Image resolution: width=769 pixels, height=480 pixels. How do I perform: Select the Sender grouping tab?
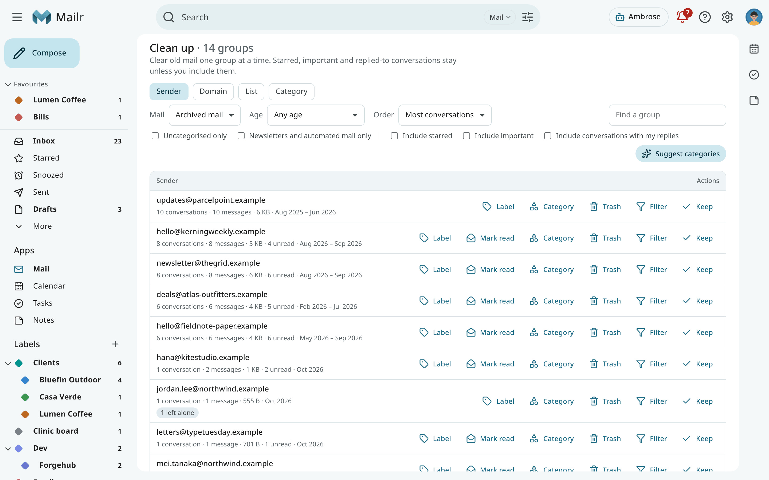pyautogui.click(x=169, y=91)
